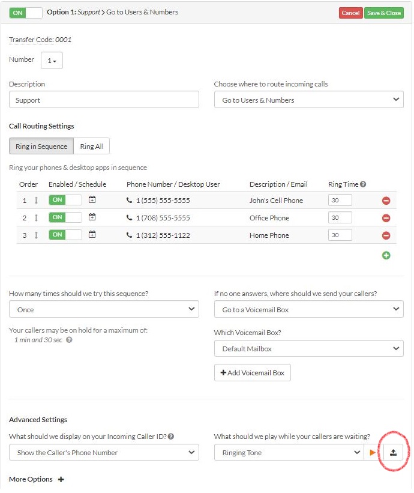Click the Add Voicemail Box button
This screenshot has height=493, width=414.
[252, 373]
